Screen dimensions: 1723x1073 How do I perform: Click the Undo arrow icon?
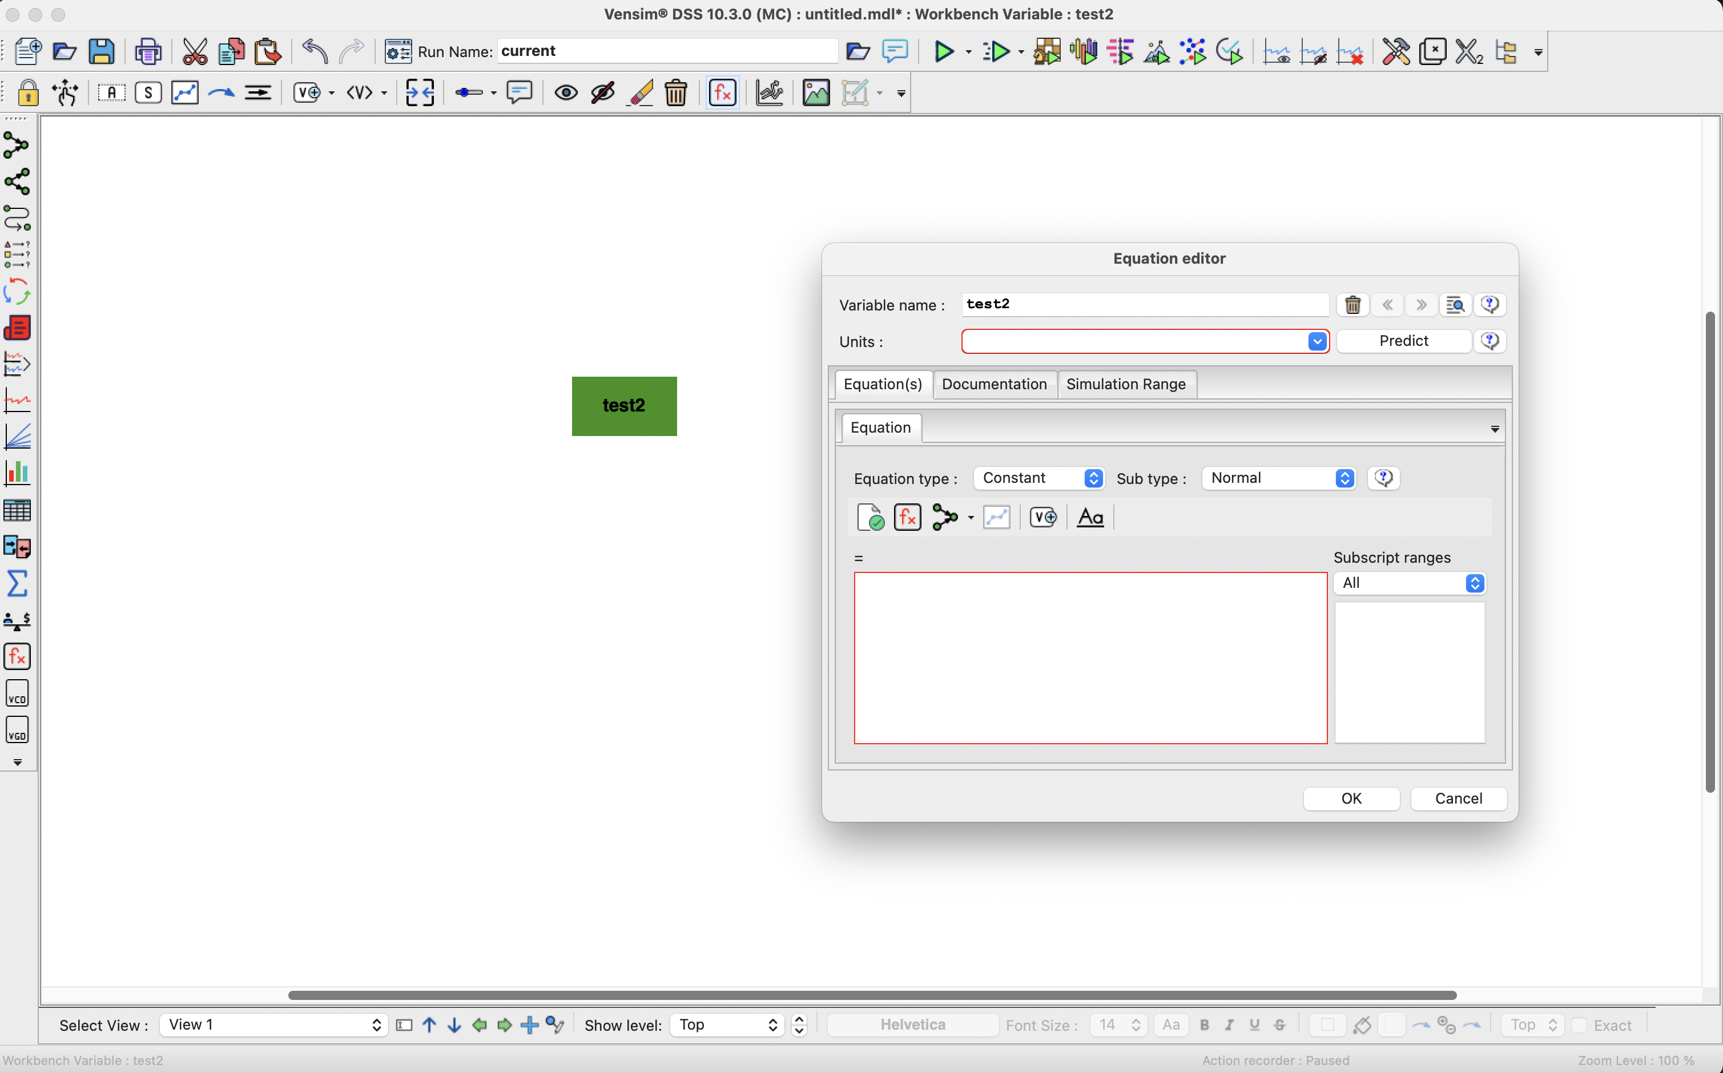[x=315, y=52]
